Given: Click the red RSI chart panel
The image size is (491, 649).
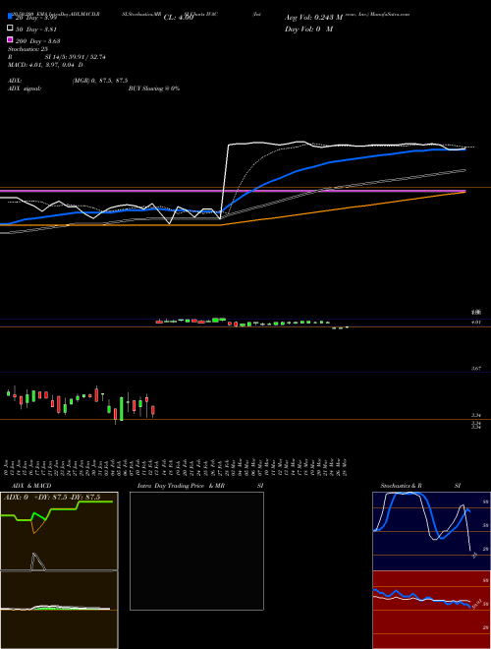Looking at the screenshot, I should 431,610.
